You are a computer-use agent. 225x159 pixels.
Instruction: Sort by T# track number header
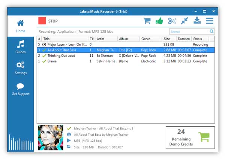pyautogui.click(x=92, y=39)
